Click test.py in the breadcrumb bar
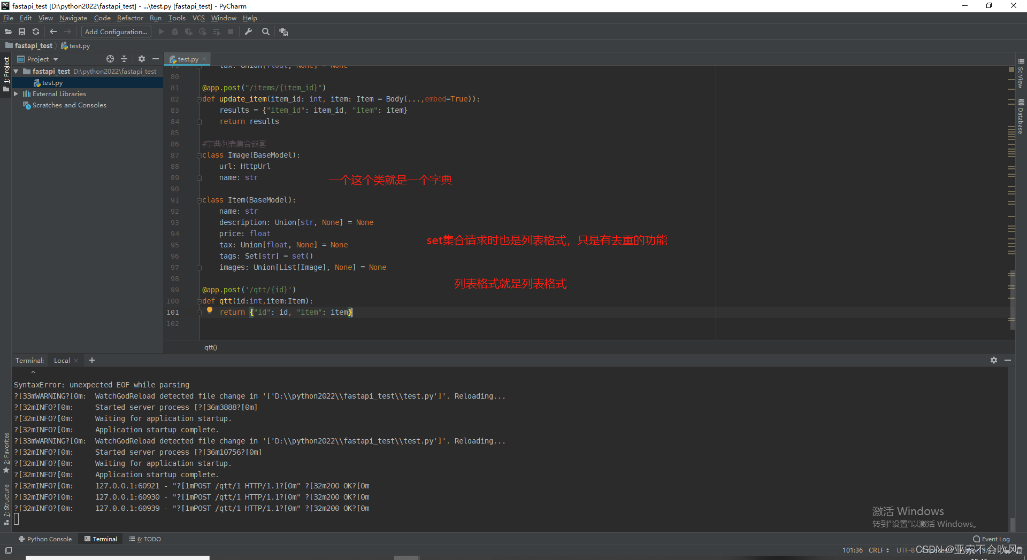1027x560 pixels. point(75,45)
